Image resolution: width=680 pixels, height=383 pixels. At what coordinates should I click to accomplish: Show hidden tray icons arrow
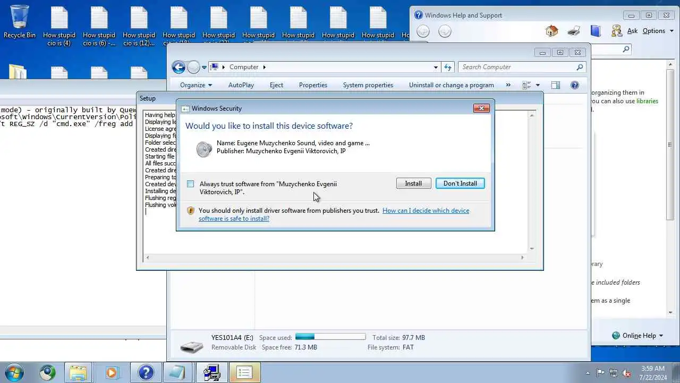pyautogui.click(x=588, y=373)
